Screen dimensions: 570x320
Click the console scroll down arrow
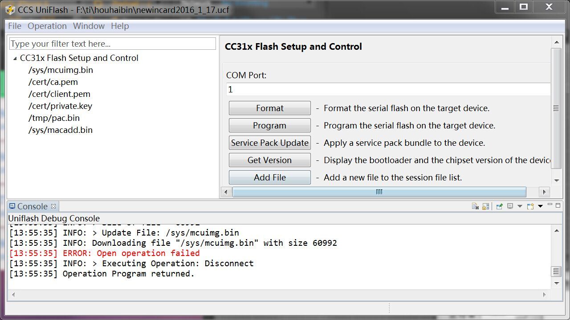pyautogui.click(x=557, y=283)
